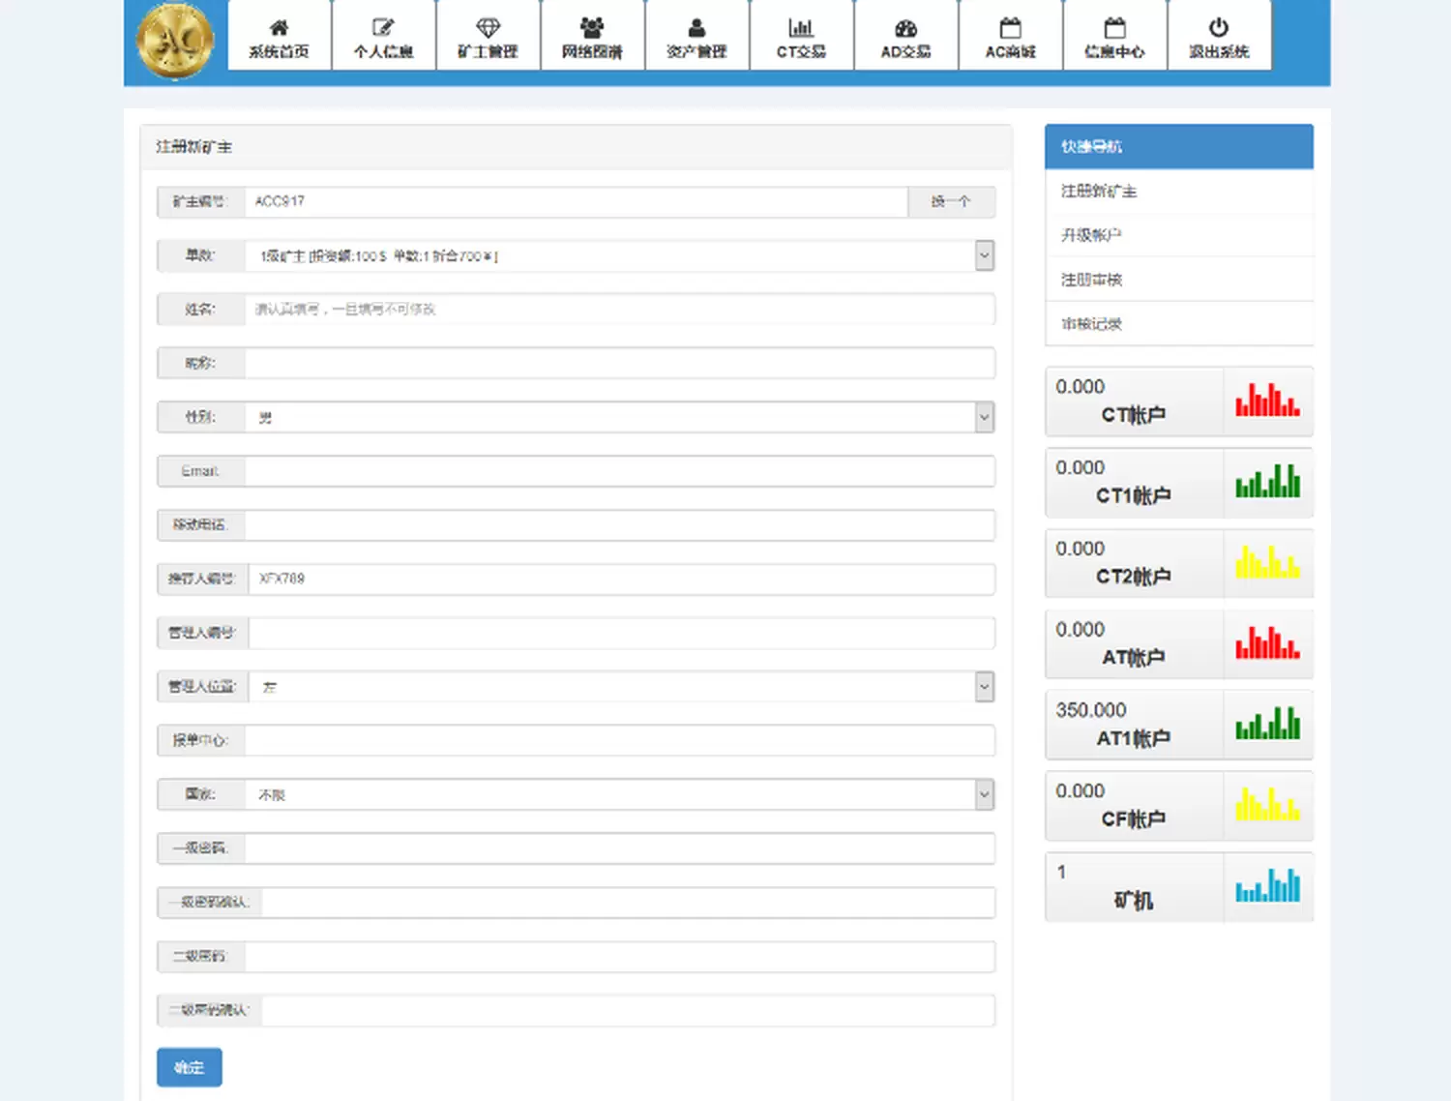1451x1101 pixels.
Task: Open 个人信息 via the edit icon
Action: 383,28
